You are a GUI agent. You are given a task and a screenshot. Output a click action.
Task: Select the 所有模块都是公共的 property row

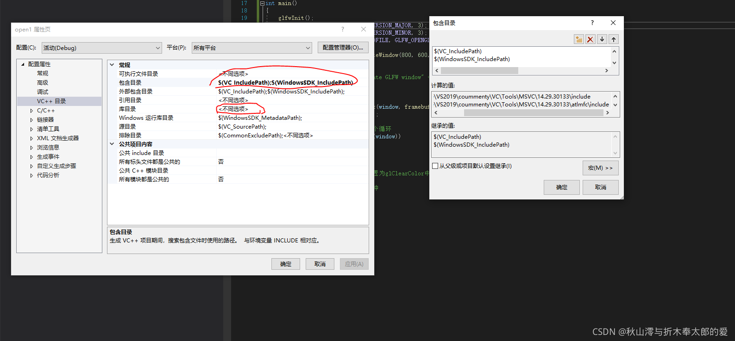tap(238, 180)
